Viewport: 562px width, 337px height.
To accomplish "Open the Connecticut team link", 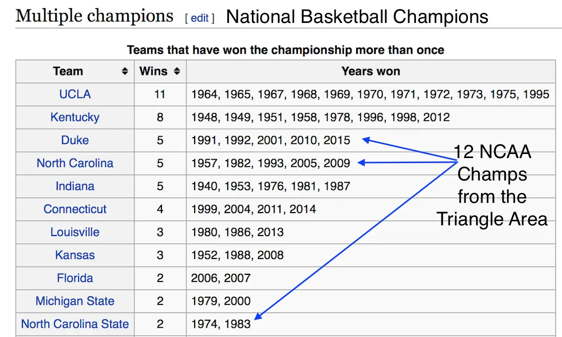I will 75,209.
